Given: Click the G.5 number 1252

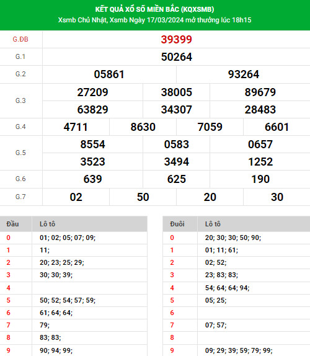Looking at the screenshot, I should point(260,162).
